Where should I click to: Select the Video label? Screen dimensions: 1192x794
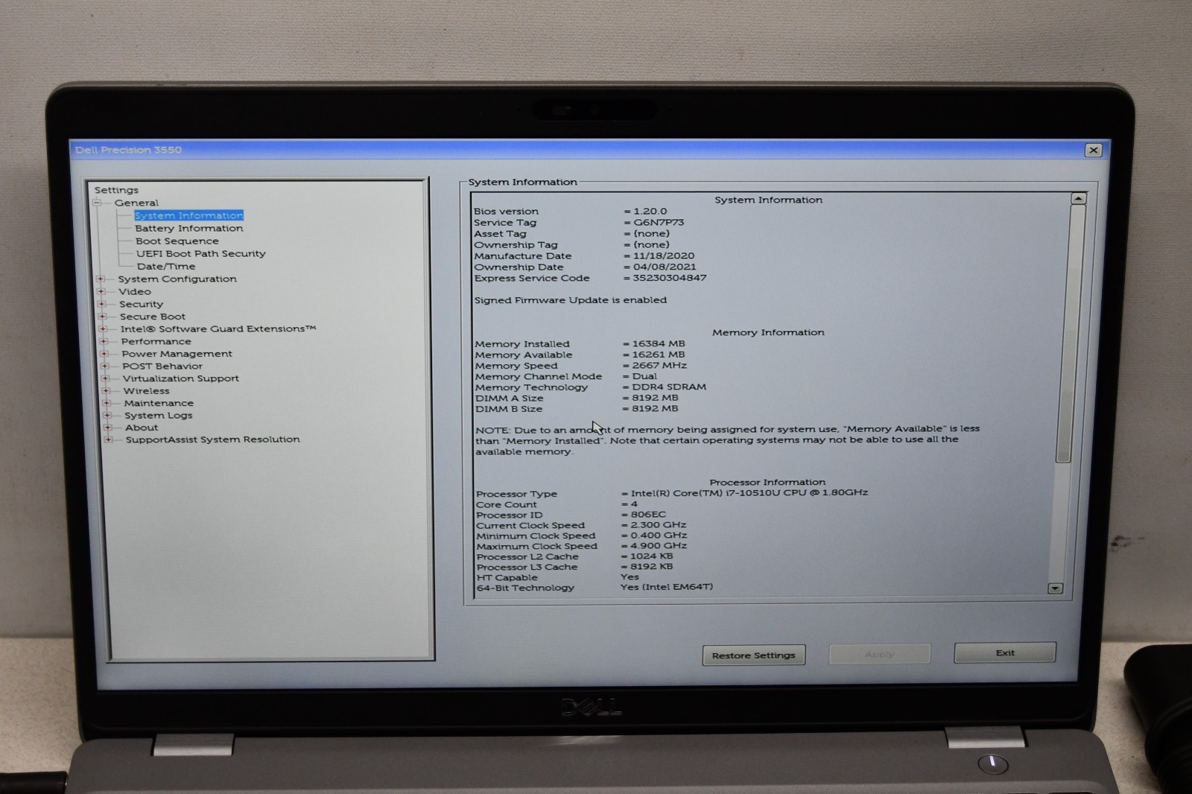135,291
